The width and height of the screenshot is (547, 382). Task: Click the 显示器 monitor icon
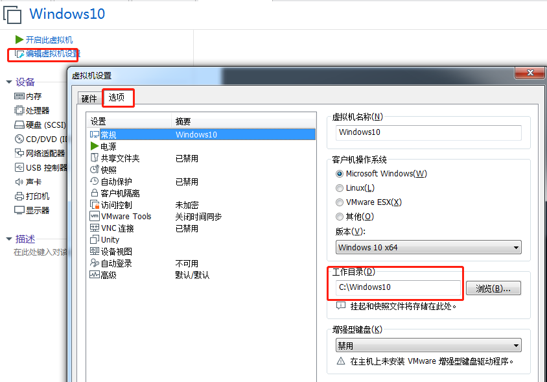point(19,210)
